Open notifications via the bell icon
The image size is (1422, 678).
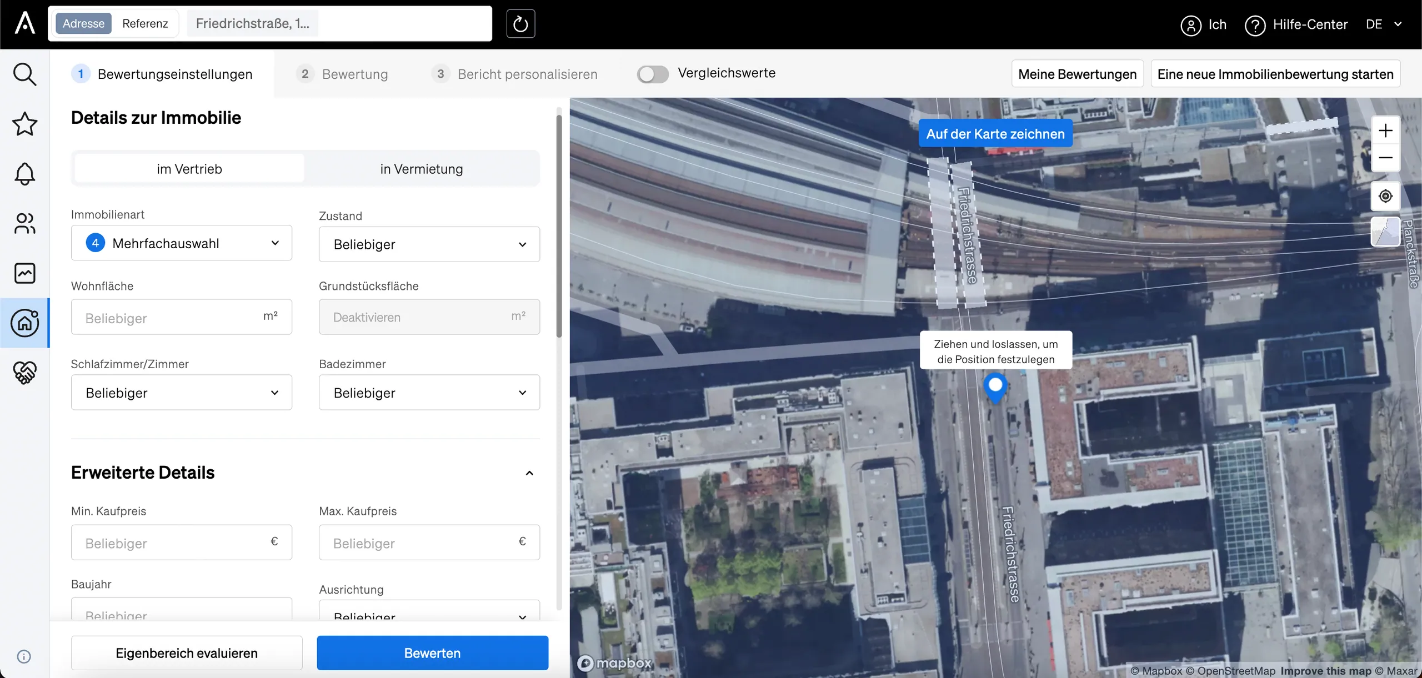coord(24,174)
